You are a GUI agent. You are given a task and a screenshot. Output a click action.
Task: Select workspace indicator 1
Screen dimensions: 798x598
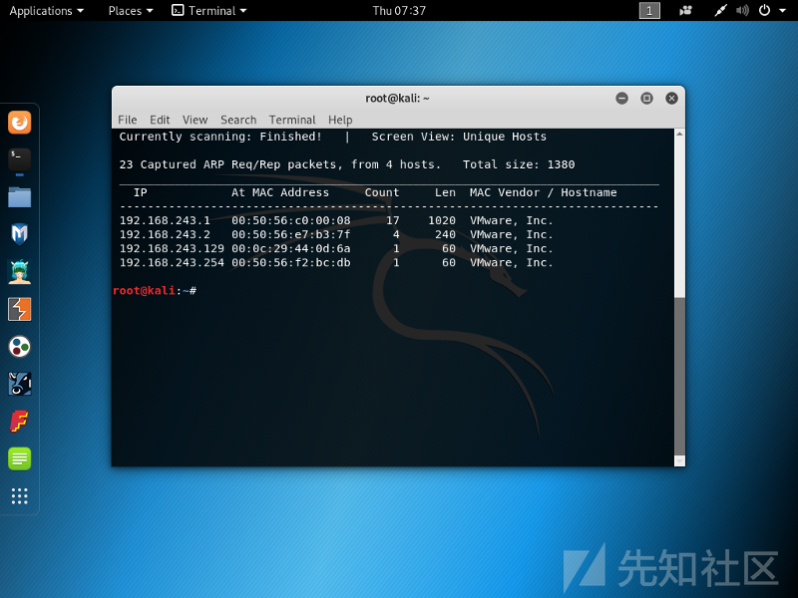[x=649, y=11]
